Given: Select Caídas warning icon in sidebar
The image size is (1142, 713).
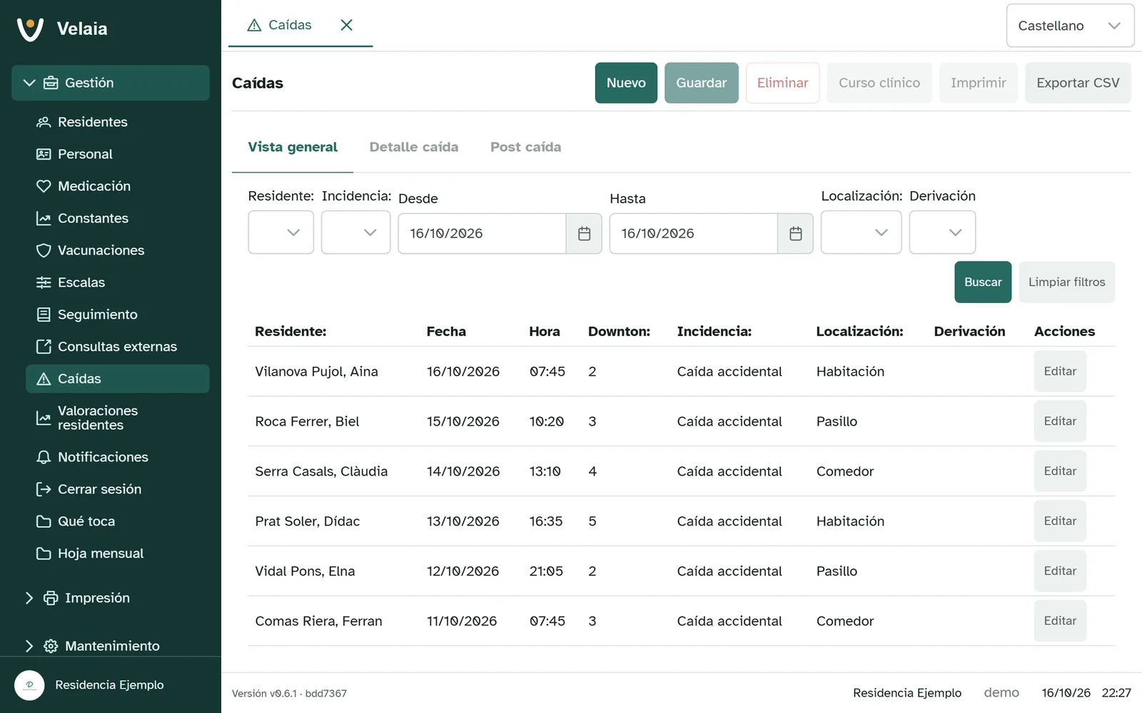Looking at the screenshot, I should click(44, 379).
